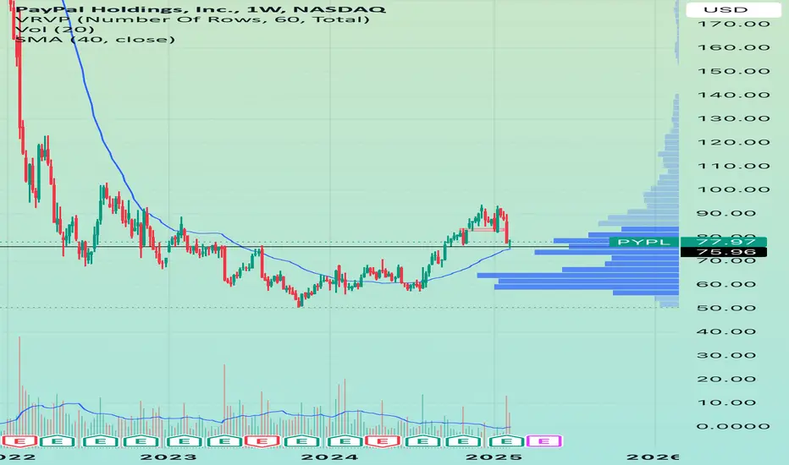Click the 20.00 price axis label
Image resolution: width=789 pixels, height=465 pixels.
coord(726,379)
